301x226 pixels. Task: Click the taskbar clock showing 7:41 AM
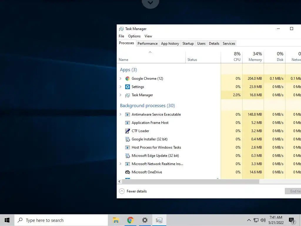276,220
